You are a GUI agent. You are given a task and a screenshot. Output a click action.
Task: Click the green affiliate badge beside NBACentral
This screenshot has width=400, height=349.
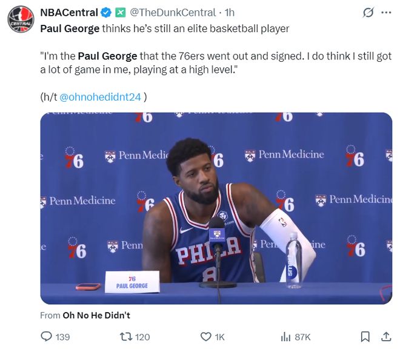[120, 12]
